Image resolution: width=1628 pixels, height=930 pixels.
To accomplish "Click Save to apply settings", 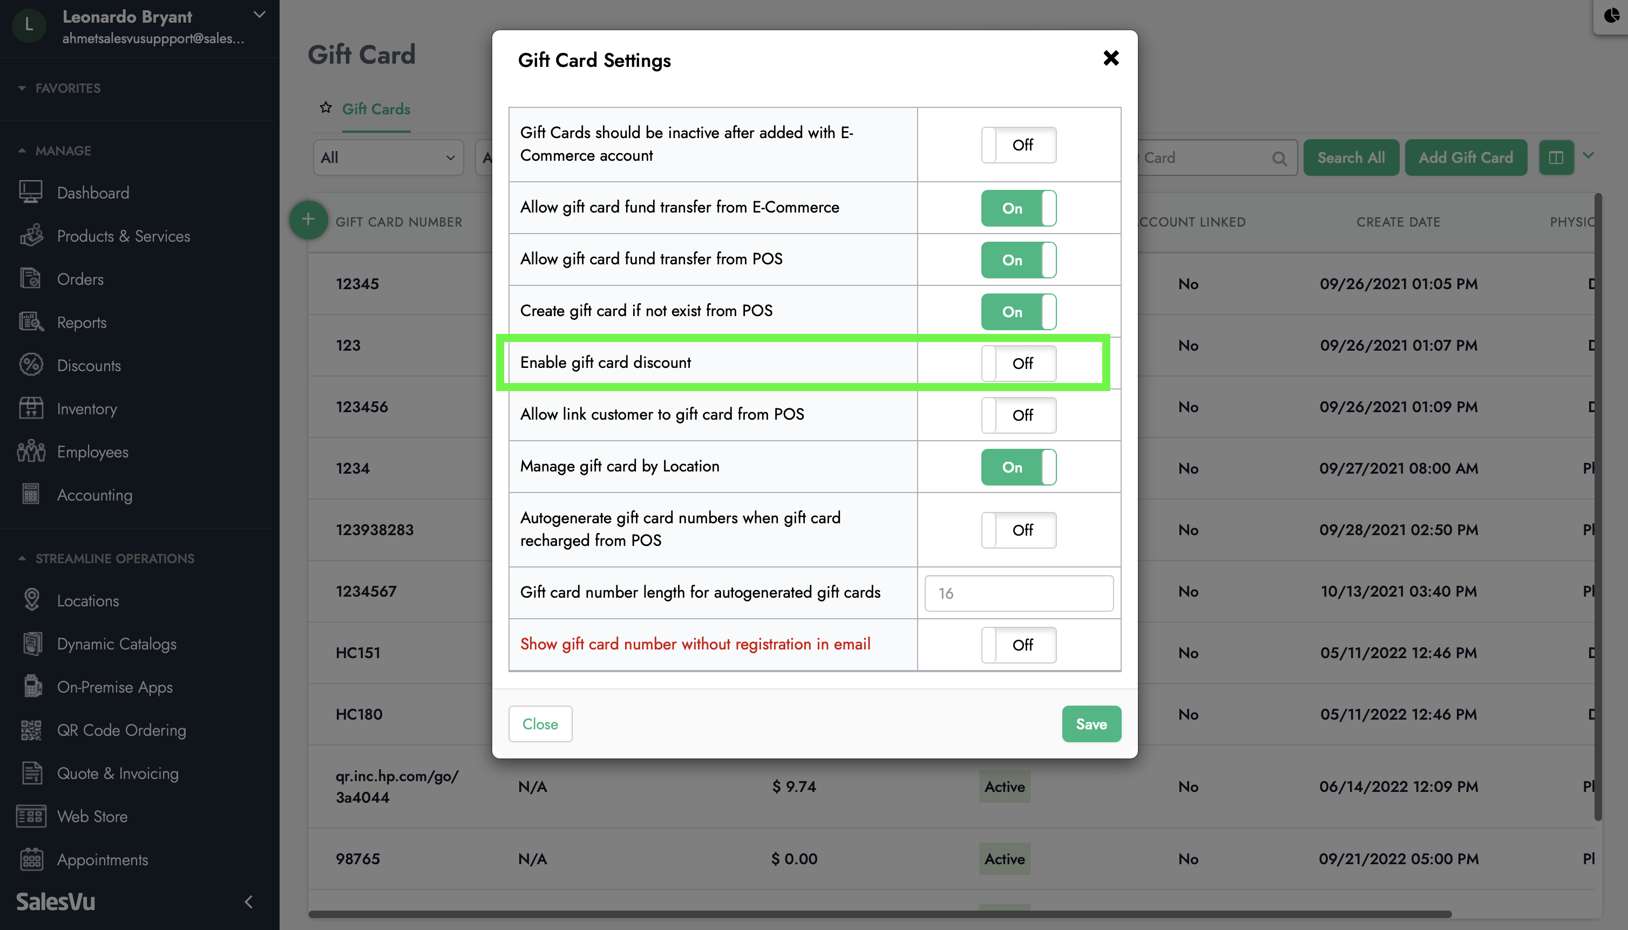I will coord(1091,724).
